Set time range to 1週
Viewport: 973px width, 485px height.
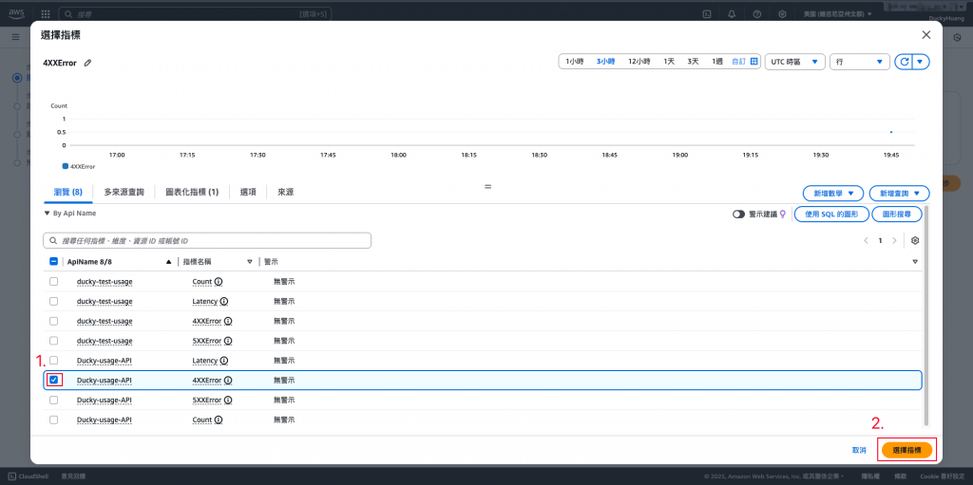[x=717, y=62]
